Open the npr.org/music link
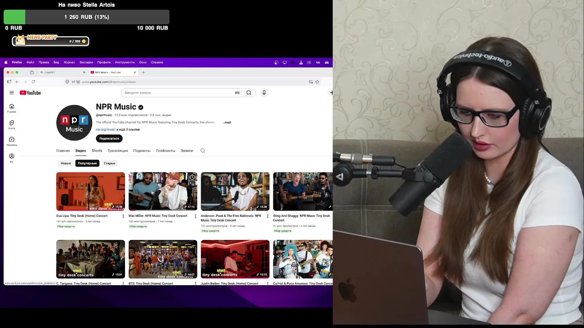The width and height of the screenshot is (584, 328). pos(105,129)
